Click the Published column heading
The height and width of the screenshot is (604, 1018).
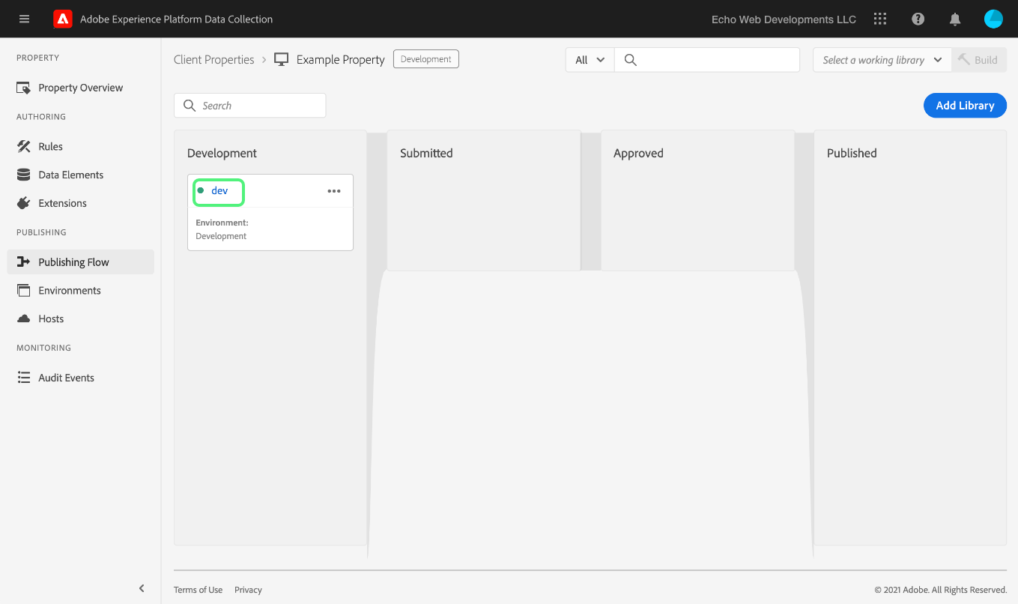(852, 153)
